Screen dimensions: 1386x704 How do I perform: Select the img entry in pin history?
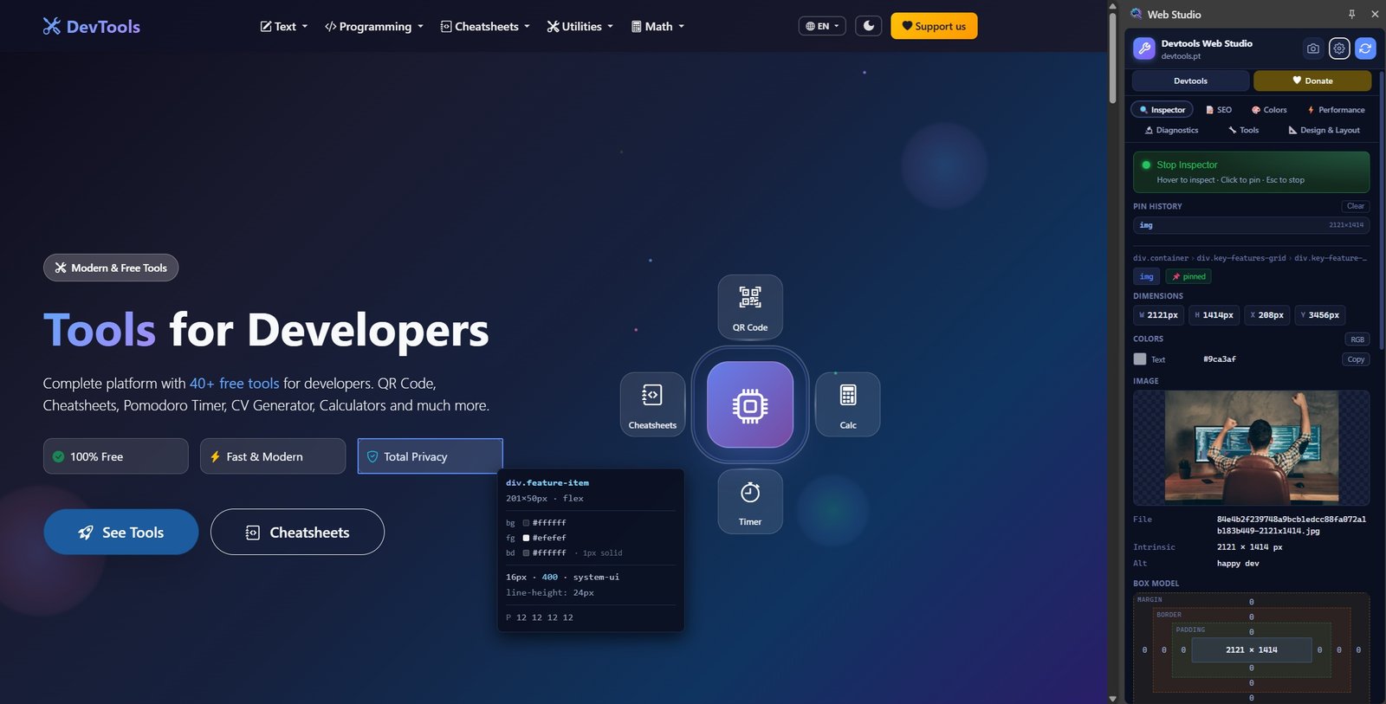(1251, 225)
